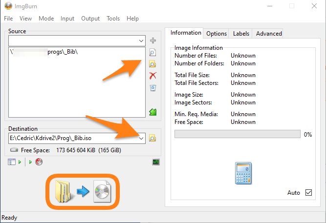Toggle the Auto checkbox
This screenshot has height=223, width=326.
coord(308,193)
